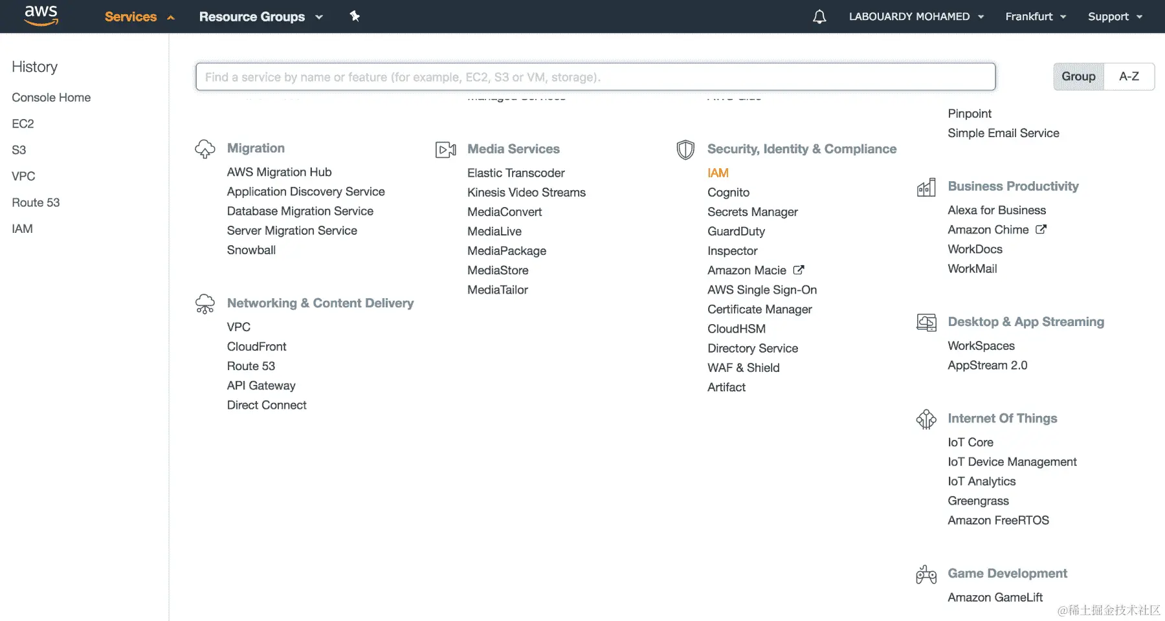Open MediaPackage

[507, 250]
